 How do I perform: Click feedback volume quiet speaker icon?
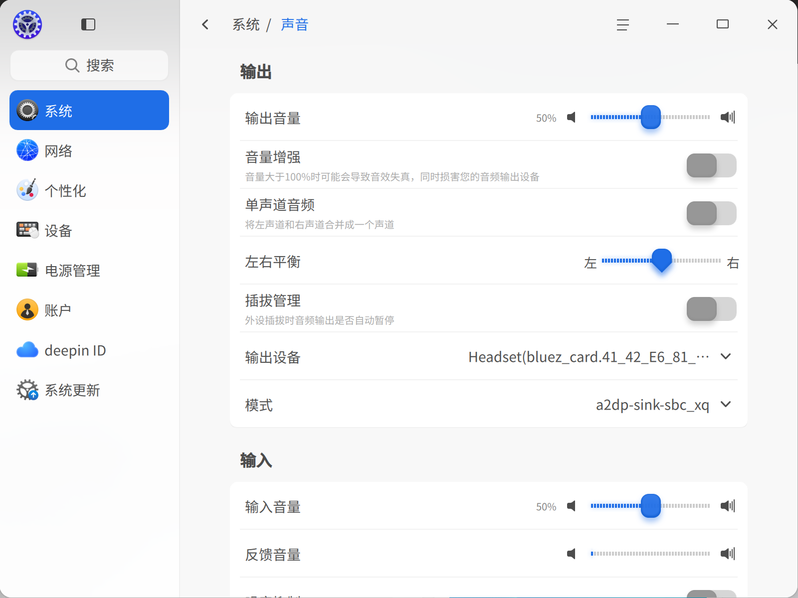tap(572, 554)
